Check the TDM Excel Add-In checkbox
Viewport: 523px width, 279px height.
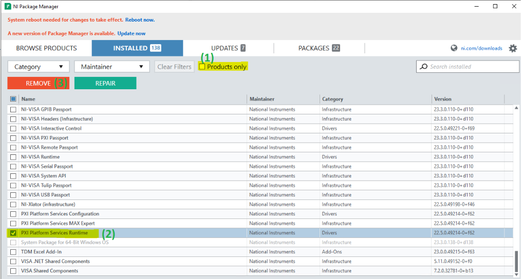(13, 252)
